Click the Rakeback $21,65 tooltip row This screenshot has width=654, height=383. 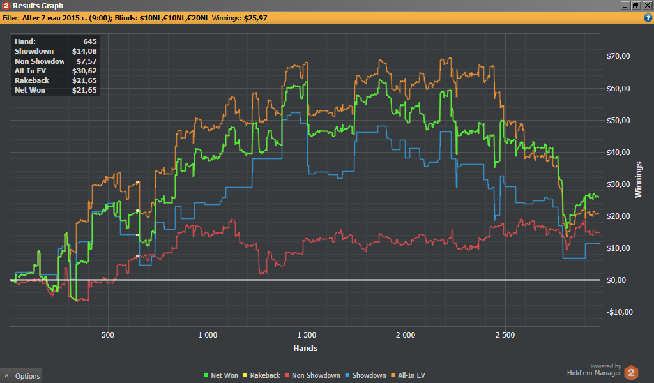tap(56, 80)
